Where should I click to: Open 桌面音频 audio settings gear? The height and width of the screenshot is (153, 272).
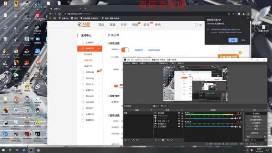pos(240,126)
